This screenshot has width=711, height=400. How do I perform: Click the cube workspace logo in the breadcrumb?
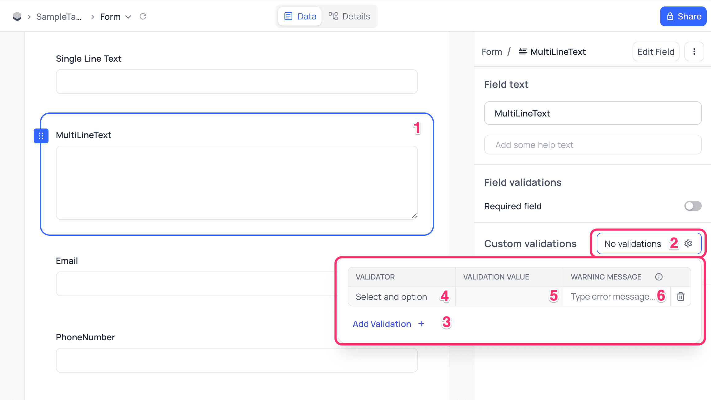point(17,16)
